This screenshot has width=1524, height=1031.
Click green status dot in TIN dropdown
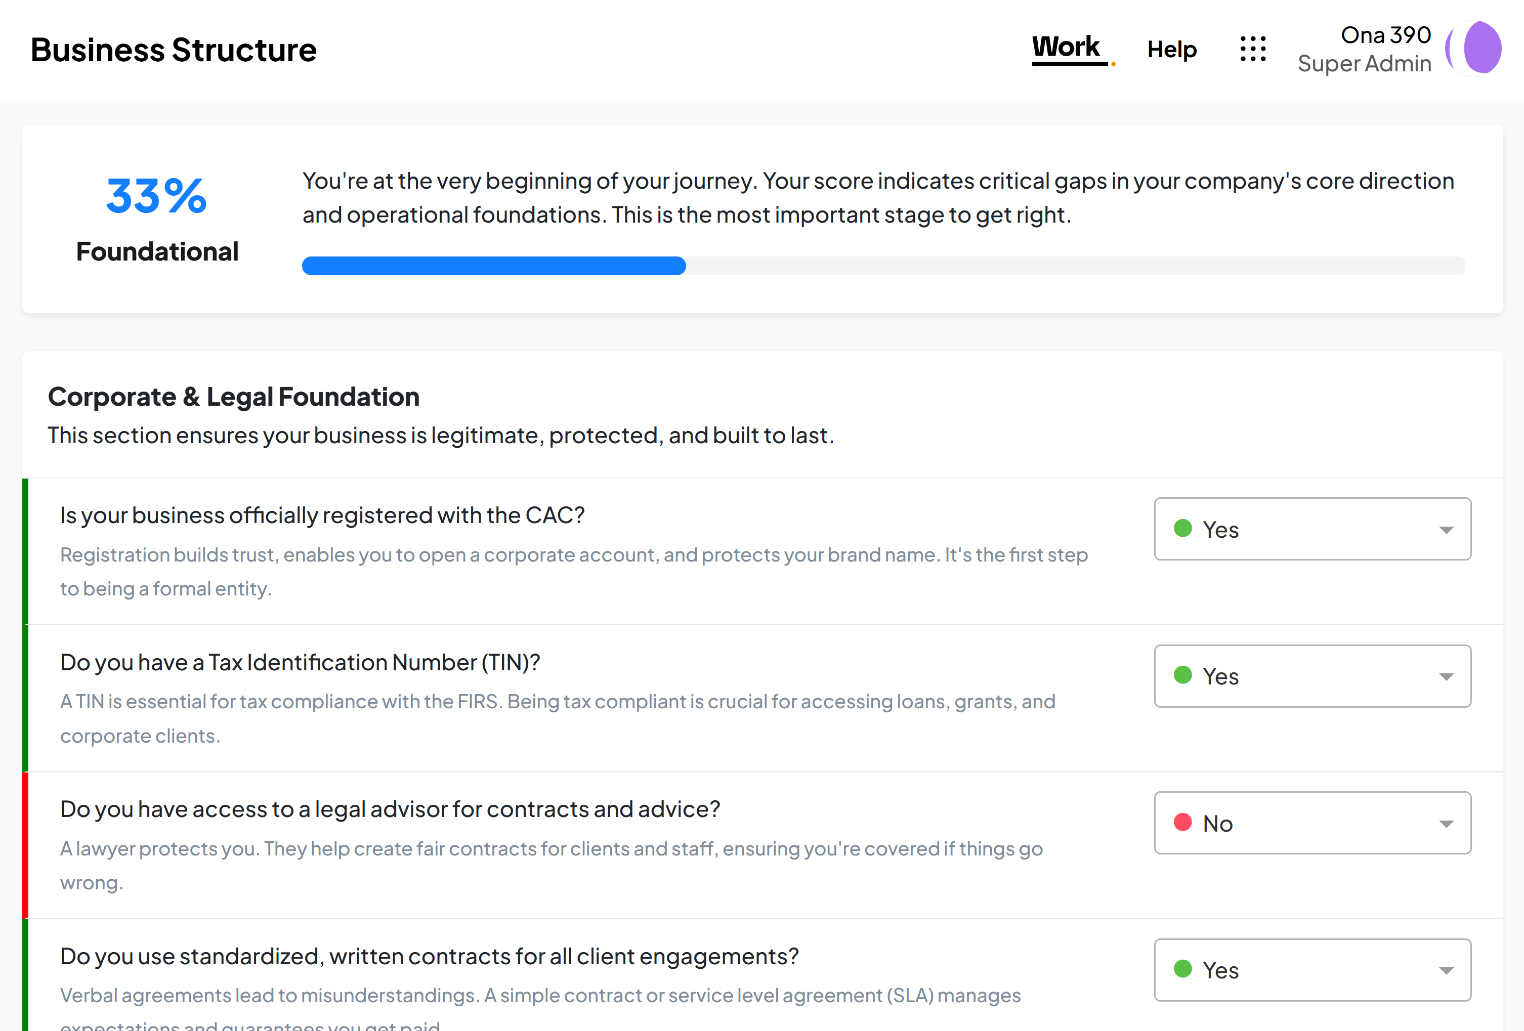point(1182,675)
